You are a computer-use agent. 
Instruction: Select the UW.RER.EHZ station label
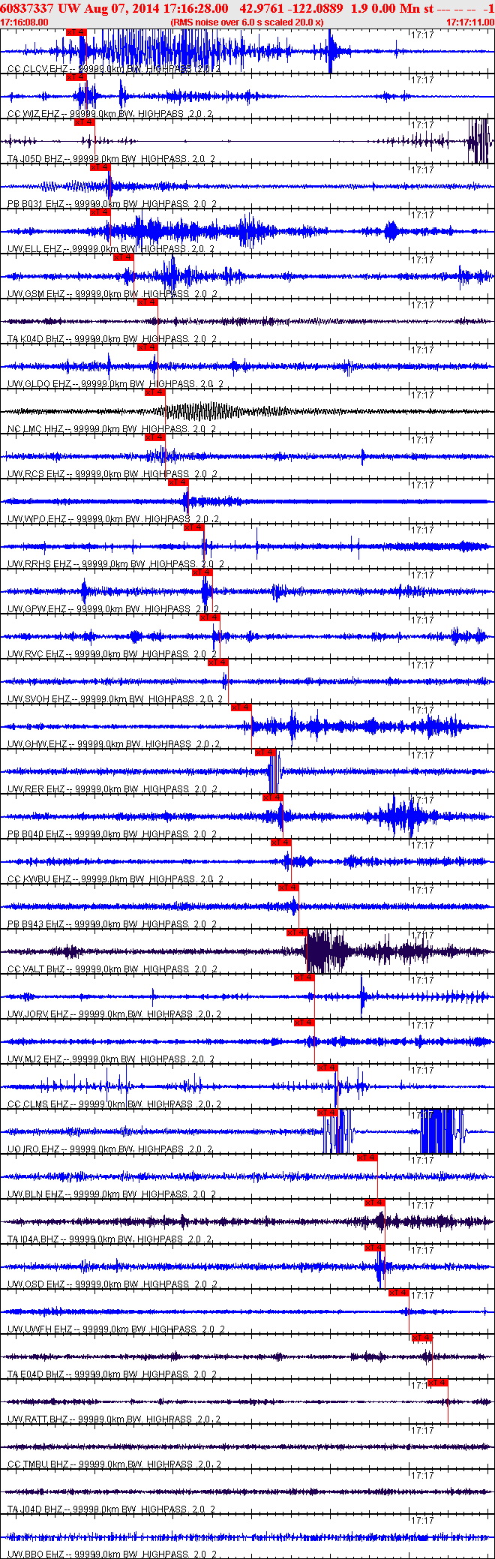pos(113,789)
